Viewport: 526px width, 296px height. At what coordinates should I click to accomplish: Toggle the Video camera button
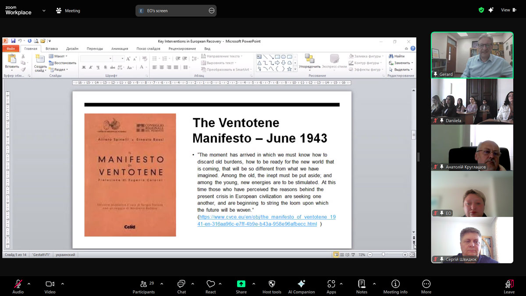click(50, 284)
